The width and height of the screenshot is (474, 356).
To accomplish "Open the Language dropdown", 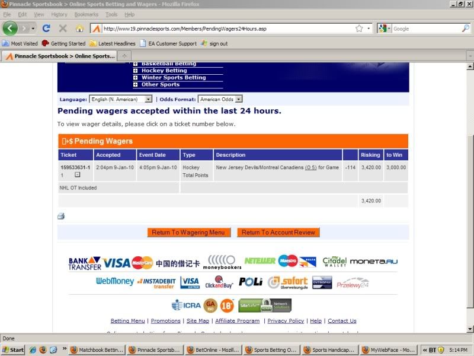I will [121, 99].
